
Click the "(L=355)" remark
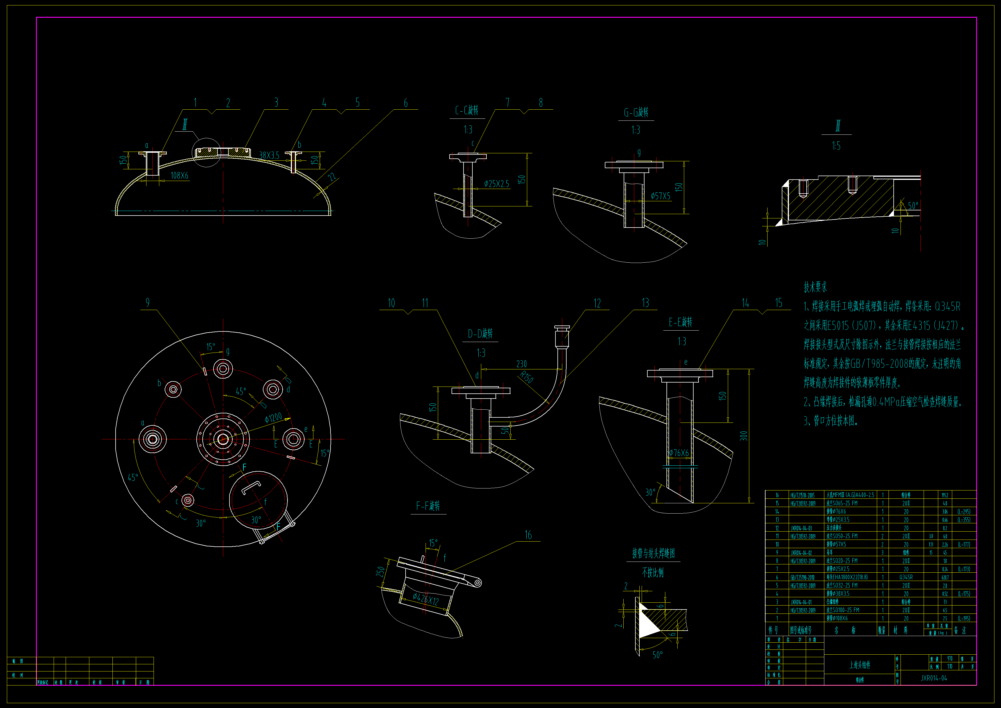click(964, 520)
